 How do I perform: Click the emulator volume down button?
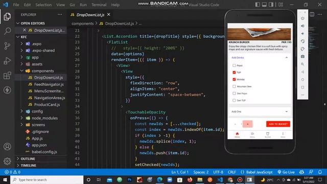302,34
